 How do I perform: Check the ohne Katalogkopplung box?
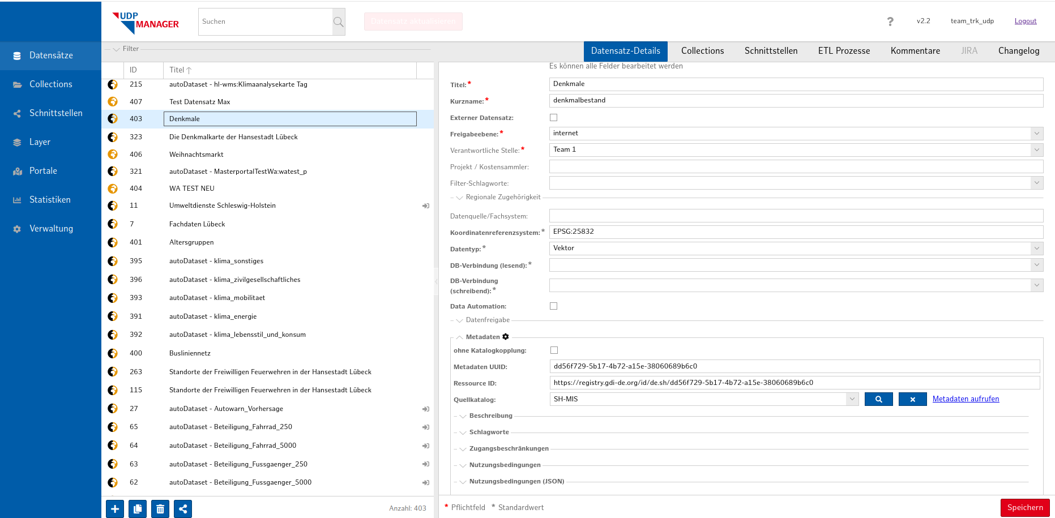[x=554, y=350]
